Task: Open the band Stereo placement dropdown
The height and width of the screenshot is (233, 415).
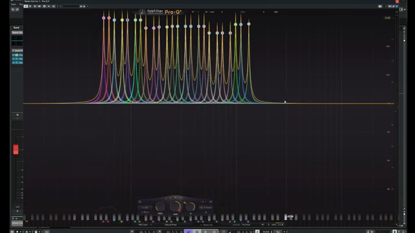Action: click(206, 208)
